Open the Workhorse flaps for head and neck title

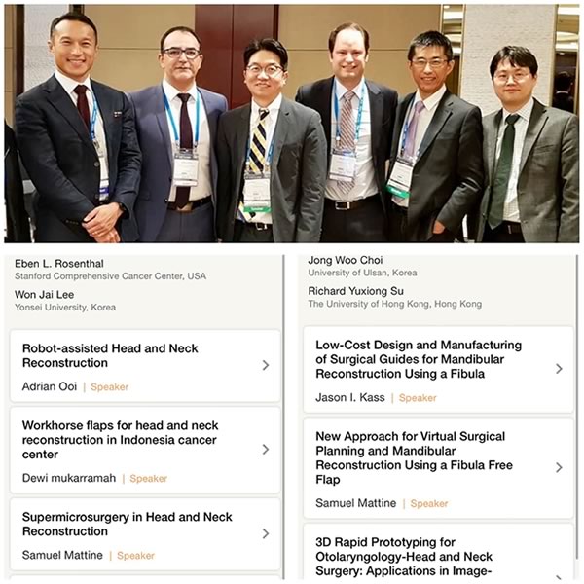point(120,440)
